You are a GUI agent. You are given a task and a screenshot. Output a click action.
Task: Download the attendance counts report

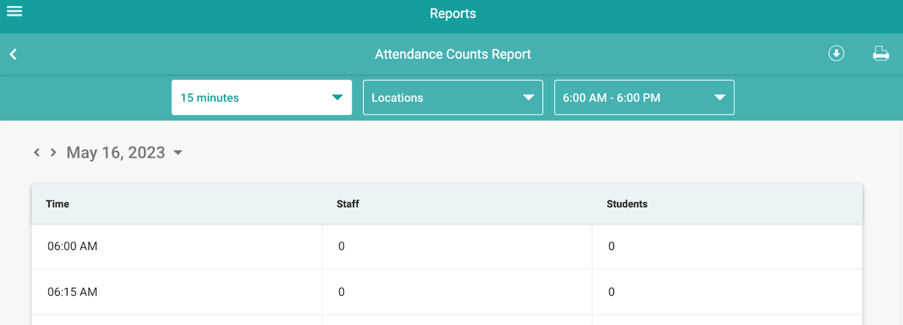836,54
